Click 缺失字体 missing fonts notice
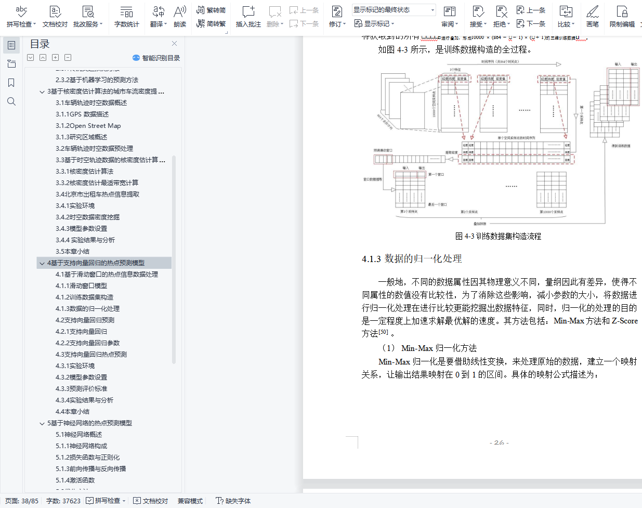The height and width of the screenshot is (508, 642). pyautogui.click(x=233, y=501)
